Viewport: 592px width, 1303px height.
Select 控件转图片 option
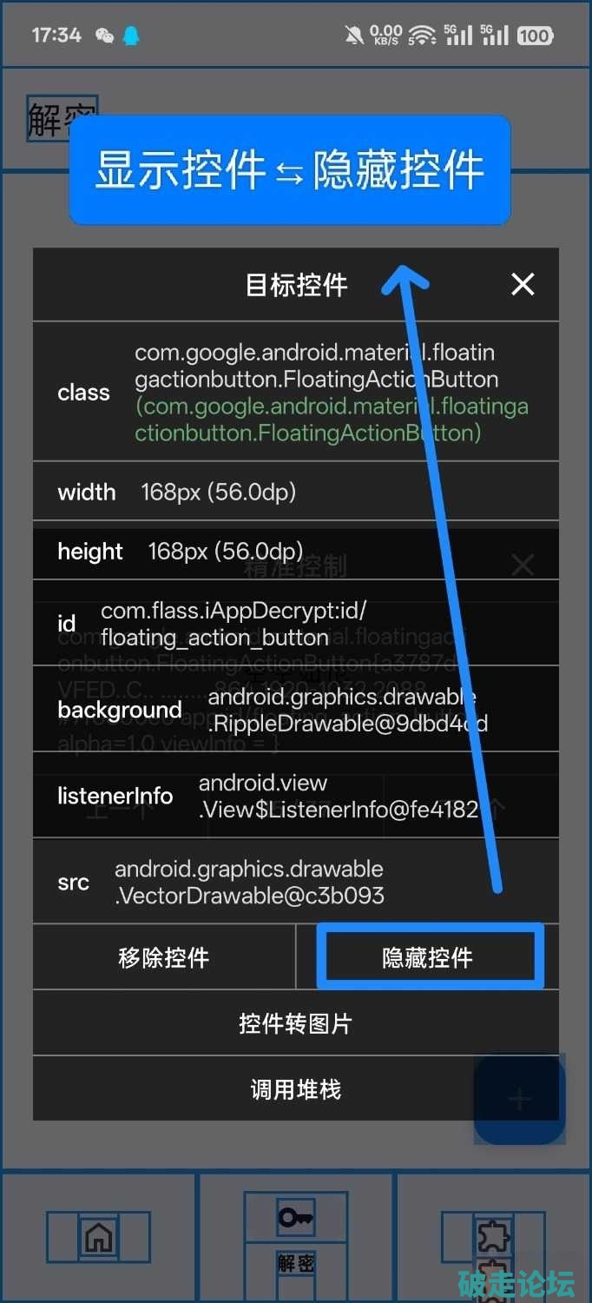[x=295, y=1023]
